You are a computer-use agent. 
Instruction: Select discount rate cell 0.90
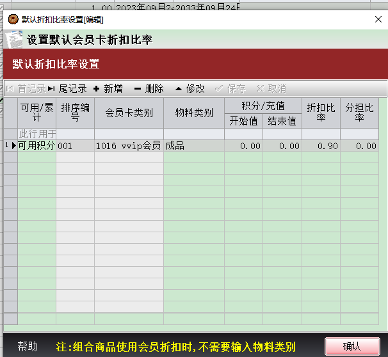click(321, 146)
